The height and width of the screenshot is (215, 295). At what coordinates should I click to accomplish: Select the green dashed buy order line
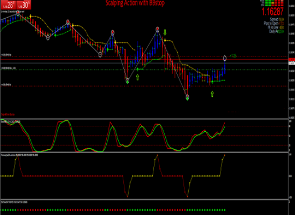pyautogui.click(x=144, y=70)
